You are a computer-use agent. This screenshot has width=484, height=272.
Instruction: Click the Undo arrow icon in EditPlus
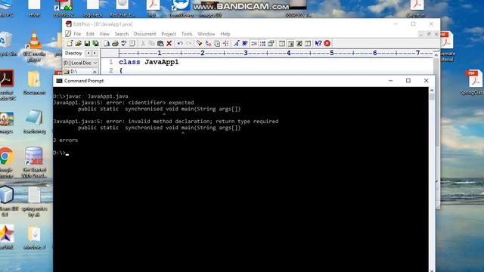(180, 44)
